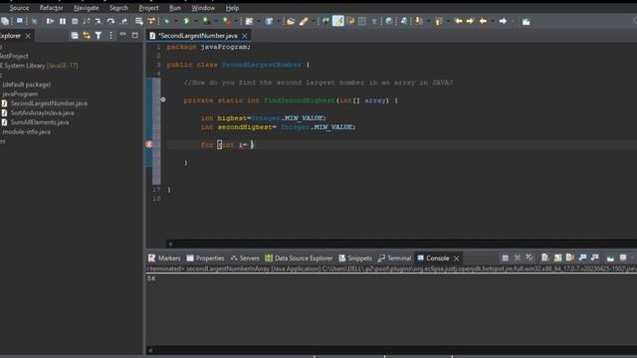Toggle Mark Occurrences highlighted toolbar icon
The width and height of the screenshot is (637, 358).
[x=338, y=21]
